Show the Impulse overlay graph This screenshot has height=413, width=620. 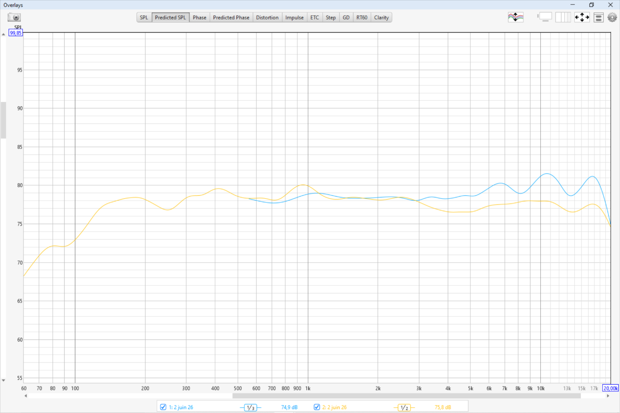pos(294,18)
